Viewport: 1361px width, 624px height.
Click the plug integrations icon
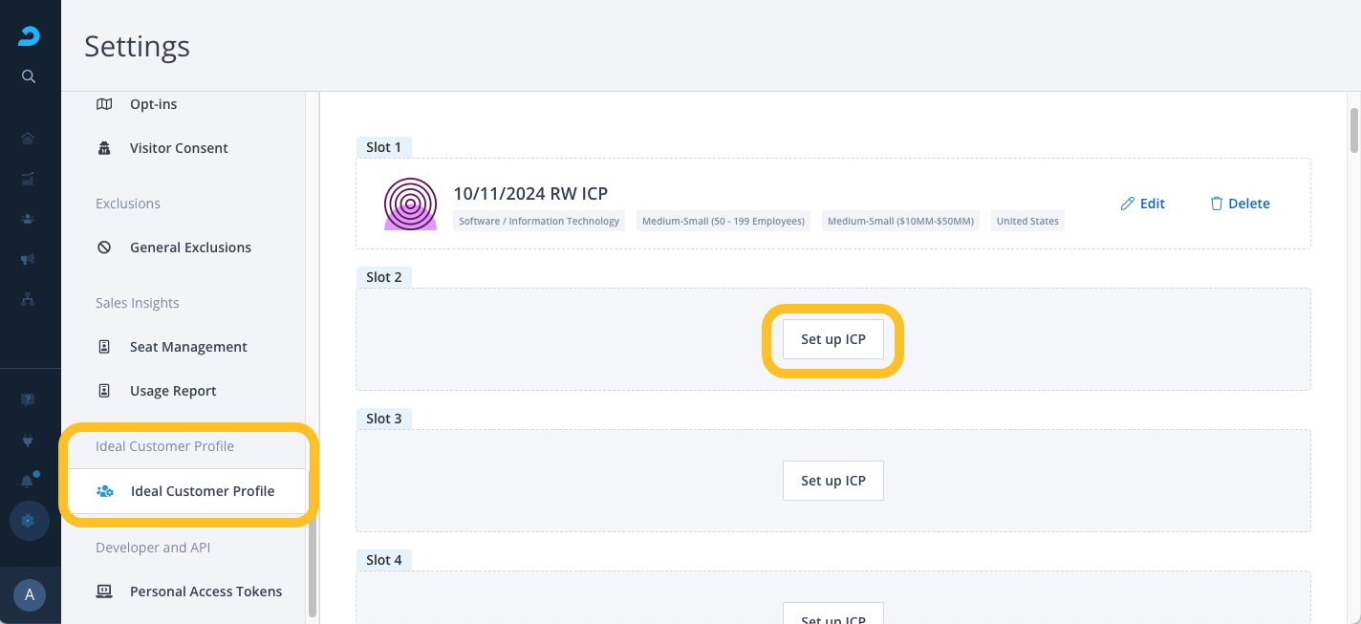28,441
